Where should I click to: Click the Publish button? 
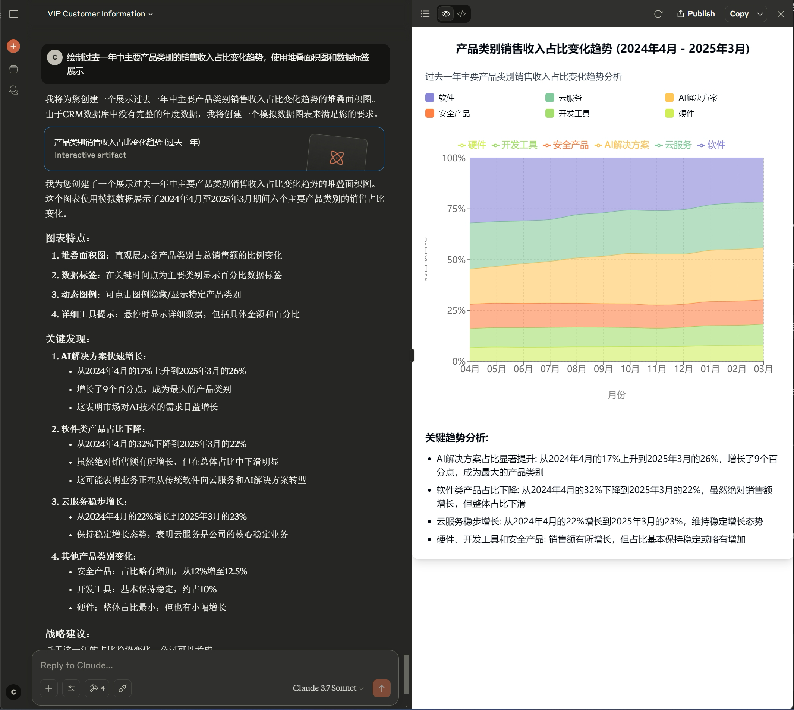[696, 14]
